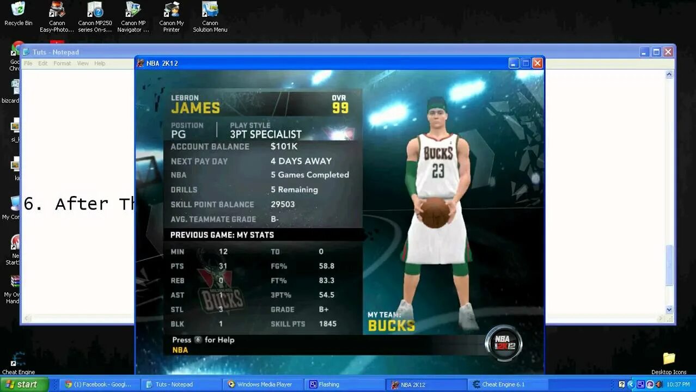Click 'Press 6 for Help' hint
This screenshot has width=696, height=392.
pyautogui.click(x=203, y=340)
